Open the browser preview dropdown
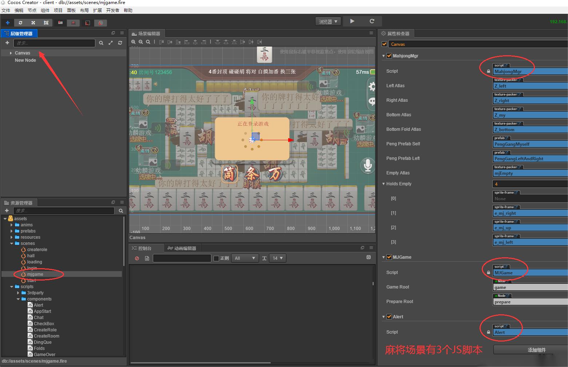The width and height of the screenshot is (568, 367). [328, 21]
